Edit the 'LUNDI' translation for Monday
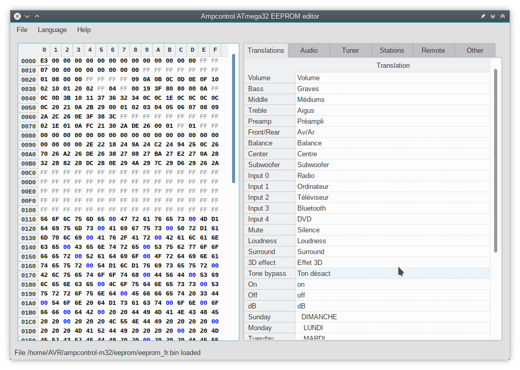 tap(393, 328)
